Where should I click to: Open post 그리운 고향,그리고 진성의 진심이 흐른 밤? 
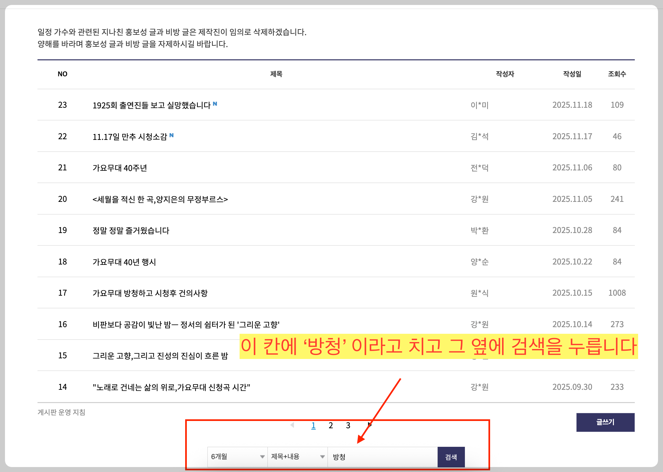click(x=160, y=356)
